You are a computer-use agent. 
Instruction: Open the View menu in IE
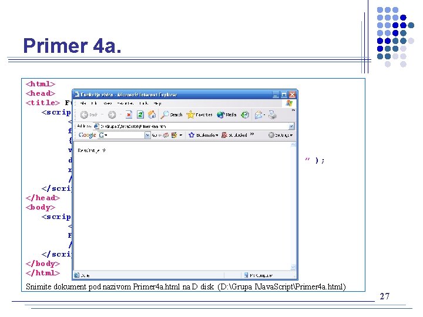[x=108, y=103]
